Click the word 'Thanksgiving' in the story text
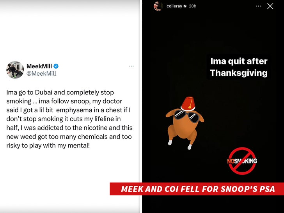 coord(239,73)
